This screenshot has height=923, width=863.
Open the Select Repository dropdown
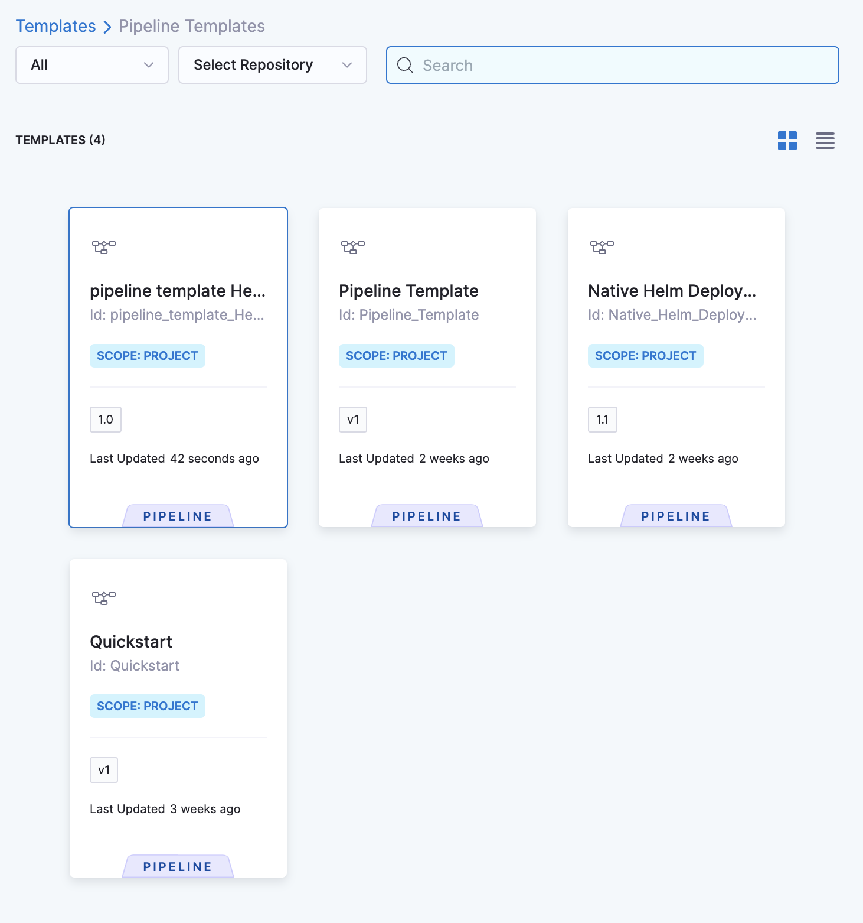(273, 65)
